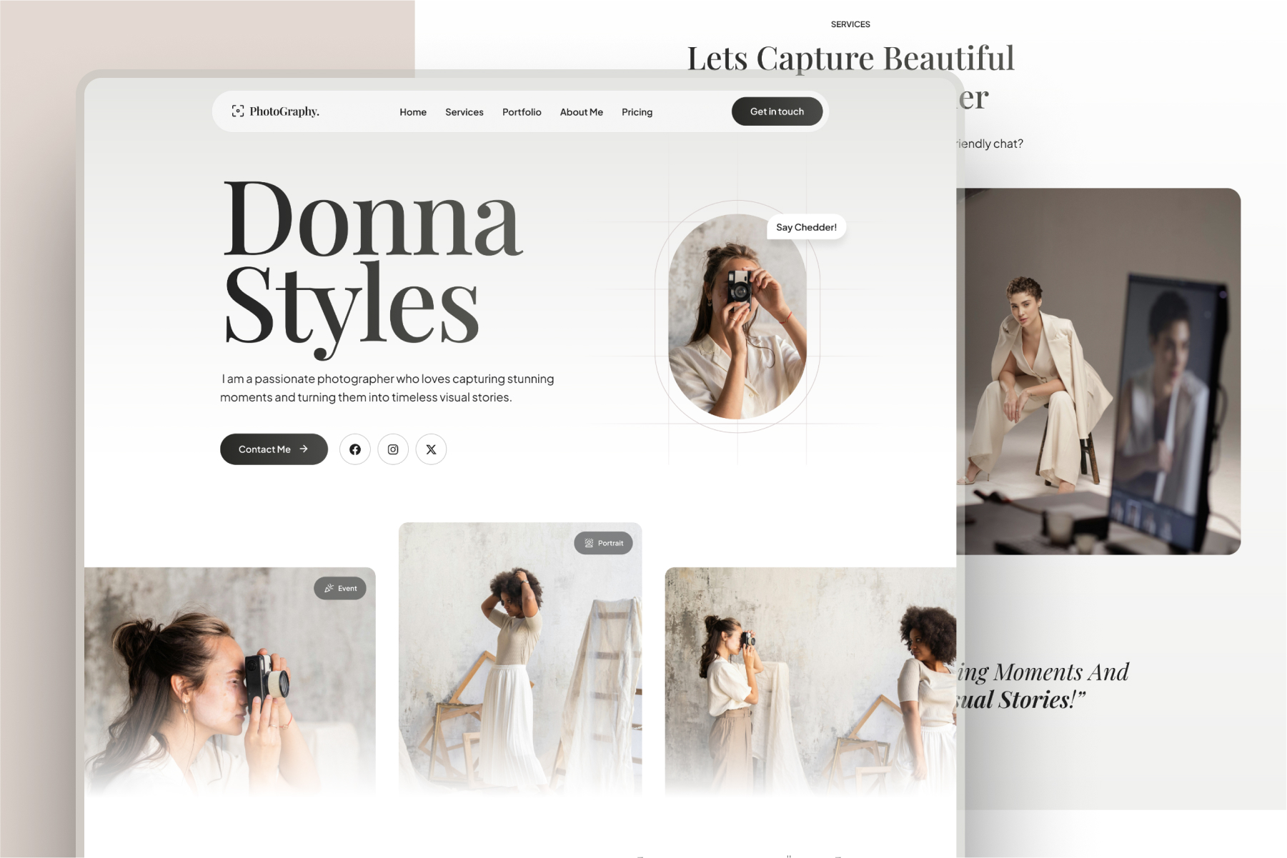Select Pricing in the navigation bar
The width and height of the screenshot is (1287, 858).
click(x=637, y=112)
